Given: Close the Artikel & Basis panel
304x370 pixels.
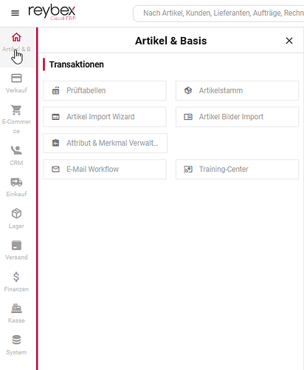Looking at the screenshot, I should (289, 41).
